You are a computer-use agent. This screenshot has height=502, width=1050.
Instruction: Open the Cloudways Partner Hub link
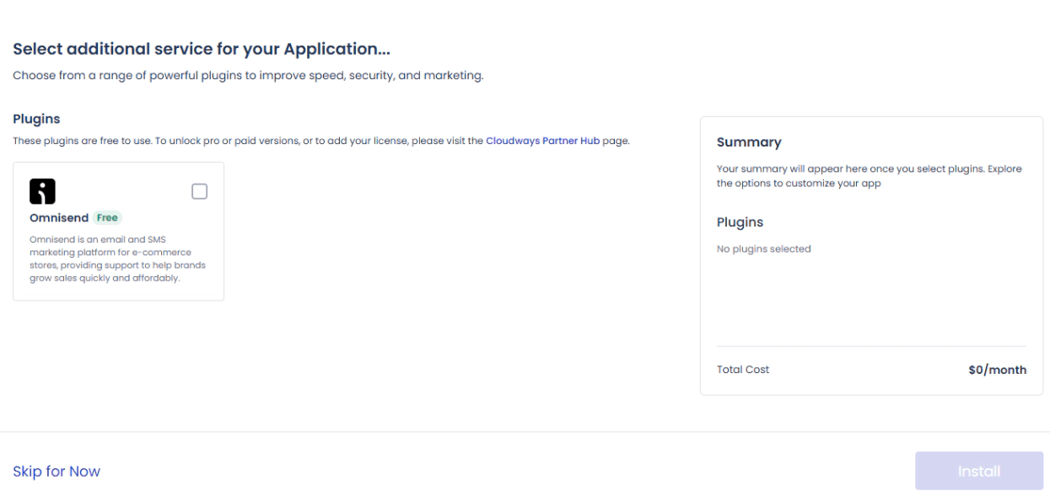pos(542,141)
